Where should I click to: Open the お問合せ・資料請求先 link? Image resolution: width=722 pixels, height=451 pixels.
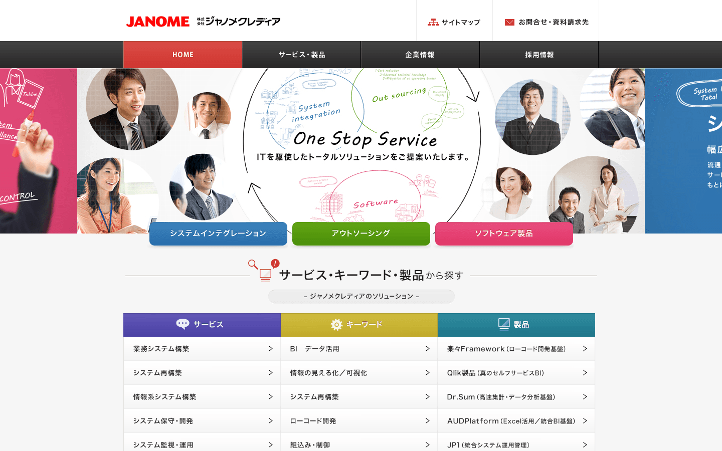click(547, 22)
